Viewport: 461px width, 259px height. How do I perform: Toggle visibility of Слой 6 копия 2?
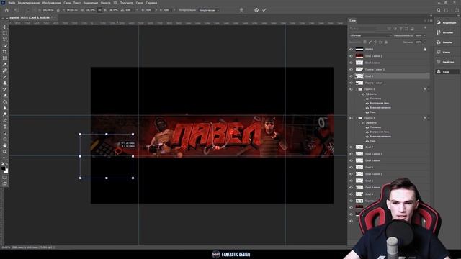[351, 154]
